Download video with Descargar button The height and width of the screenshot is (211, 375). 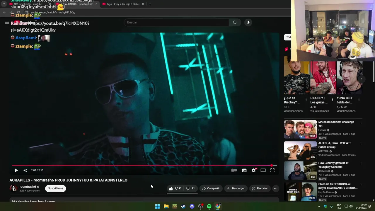coord(236,188)
